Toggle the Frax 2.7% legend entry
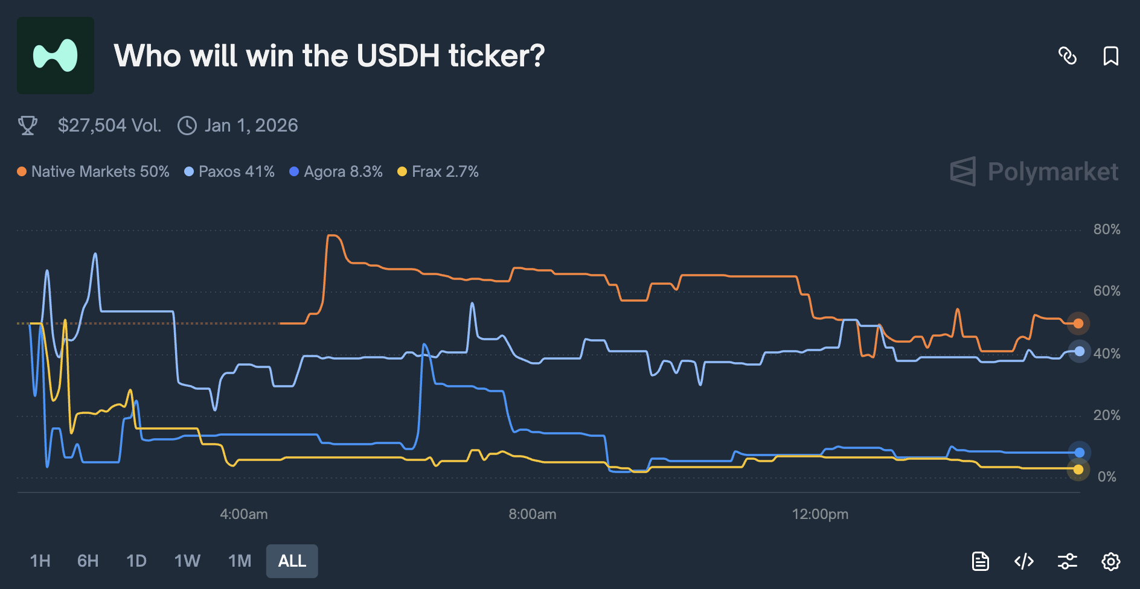Viewport: 1140px width, 589px height. click(x=438, y=171)
